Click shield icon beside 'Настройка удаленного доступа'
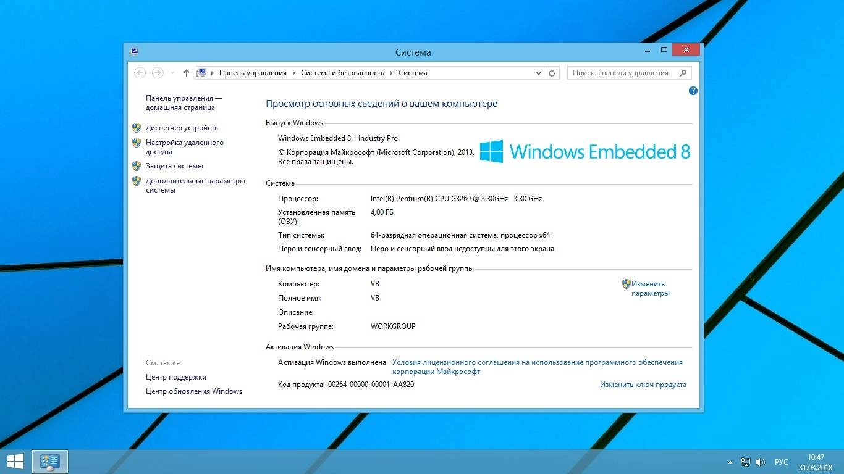The width and height of the screenshot is (844, 474). (x=137, y=143)
